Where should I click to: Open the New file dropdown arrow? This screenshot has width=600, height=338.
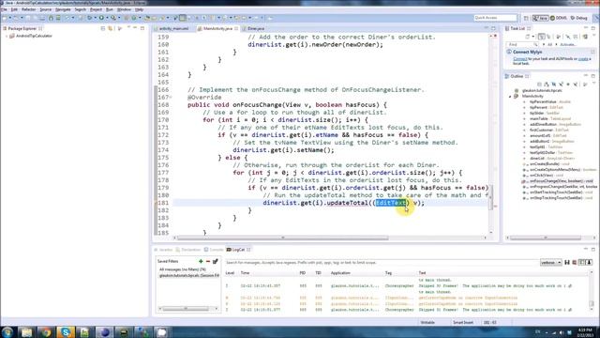[x=10, y=18]
